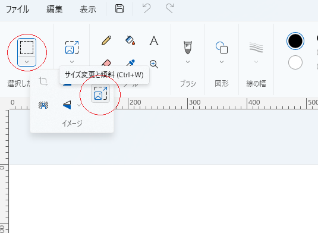318x233 pixels.
Task: Select the white secondary color circle
Action: pyautogui.click(x=295, y=62)
